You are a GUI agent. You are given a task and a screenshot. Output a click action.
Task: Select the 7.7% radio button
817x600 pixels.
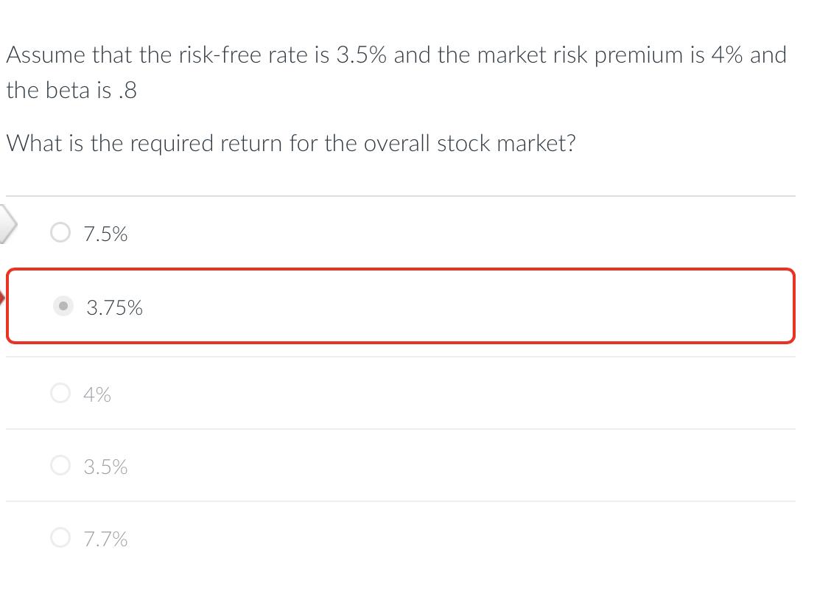[60, 537]
